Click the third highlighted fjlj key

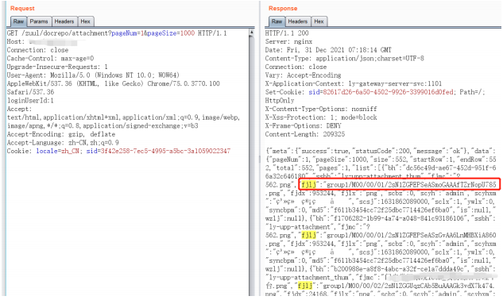click(x=305, y=286)
